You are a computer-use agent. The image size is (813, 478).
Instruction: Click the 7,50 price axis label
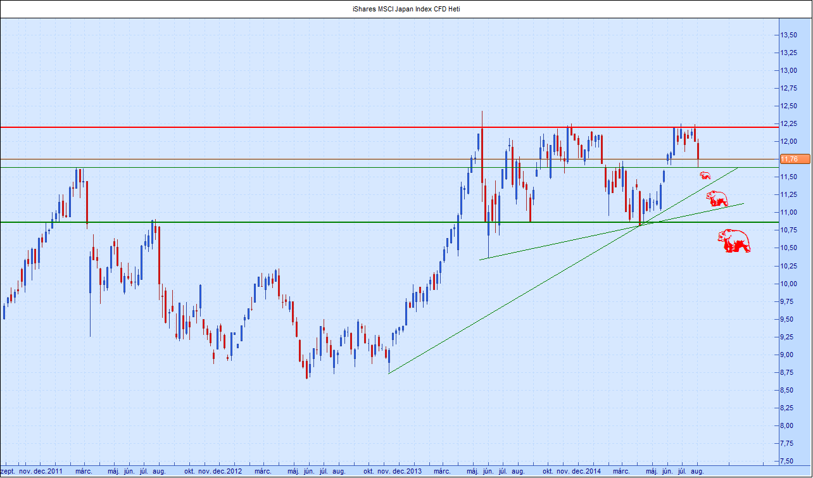[x=788, y=461]
